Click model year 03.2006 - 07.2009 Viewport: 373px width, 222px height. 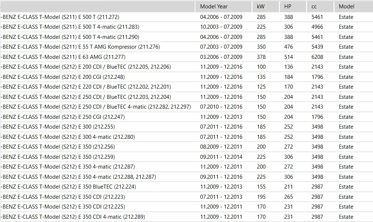(221, 57)
